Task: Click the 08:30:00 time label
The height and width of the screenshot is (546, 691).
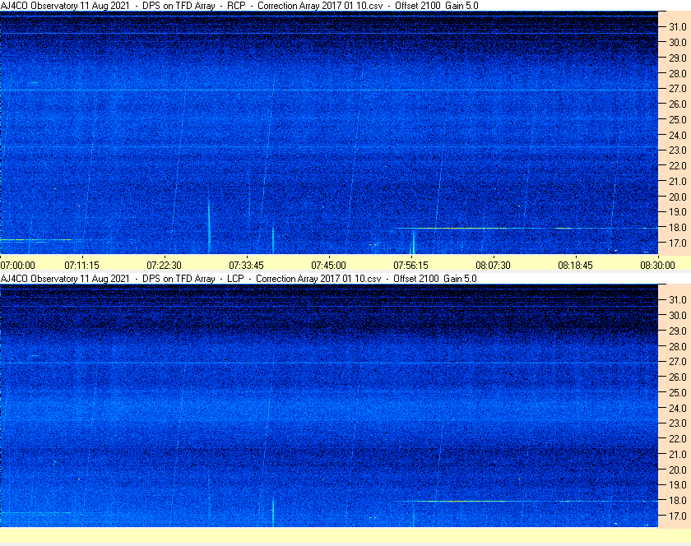Action: 657,266
